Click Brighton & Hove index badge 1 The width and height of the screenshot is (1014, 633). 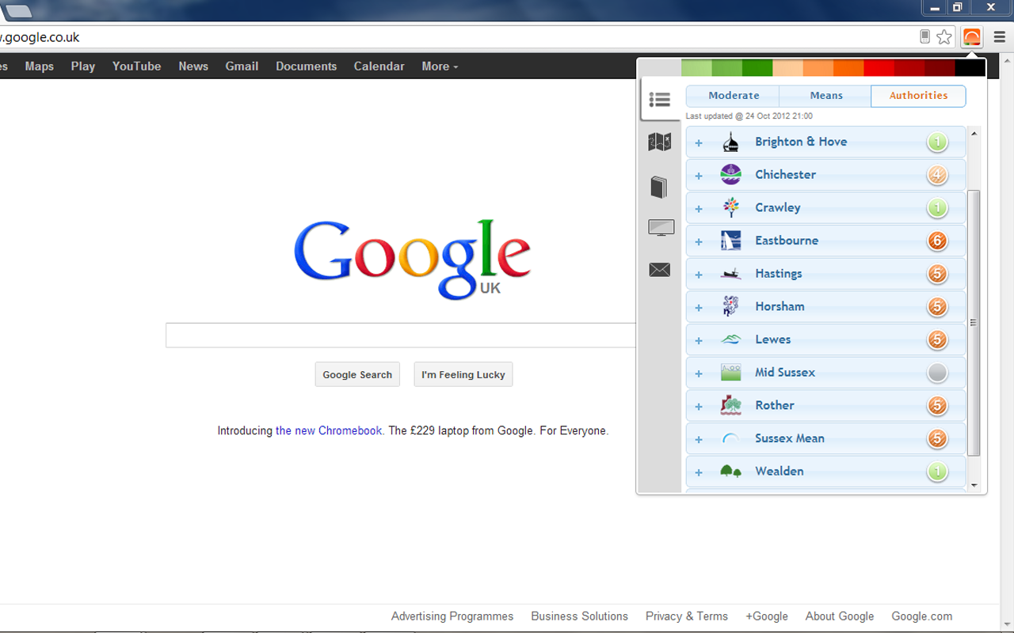click(x=937, y=142)
